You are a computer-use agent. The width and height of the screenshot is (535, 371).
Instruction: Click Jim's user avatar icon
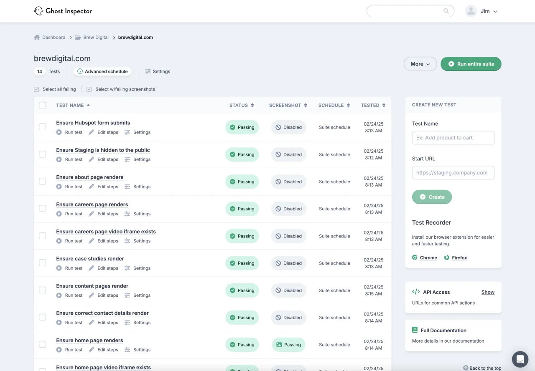pyautogui.click(x=471, y=11)
